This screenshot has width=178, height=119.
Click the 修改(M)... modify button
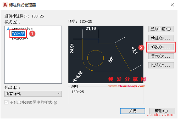pyautogui.click(x=161, y=47)
